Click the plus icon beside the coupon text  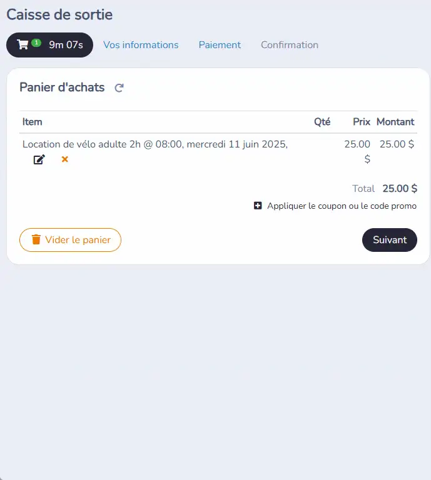(258, 206)
